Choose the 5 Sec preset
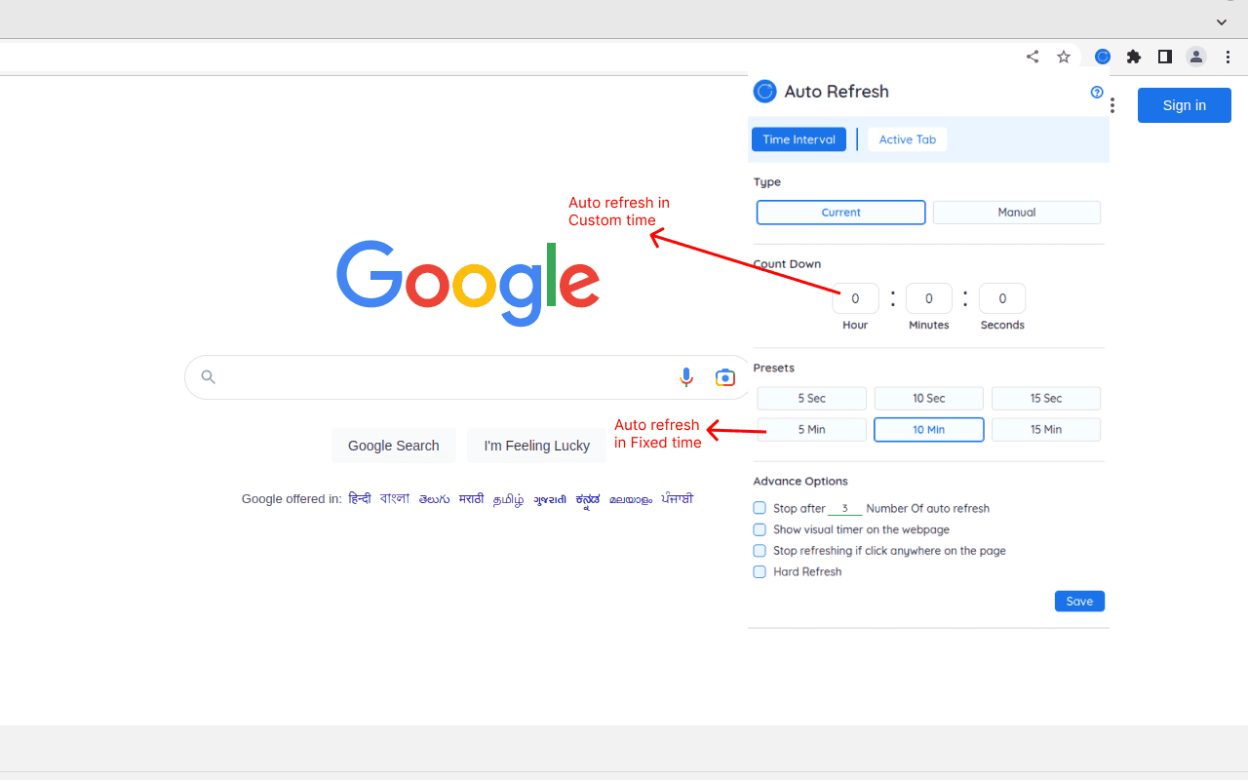This screenshot has width=1248, height=780. (812, 399)
